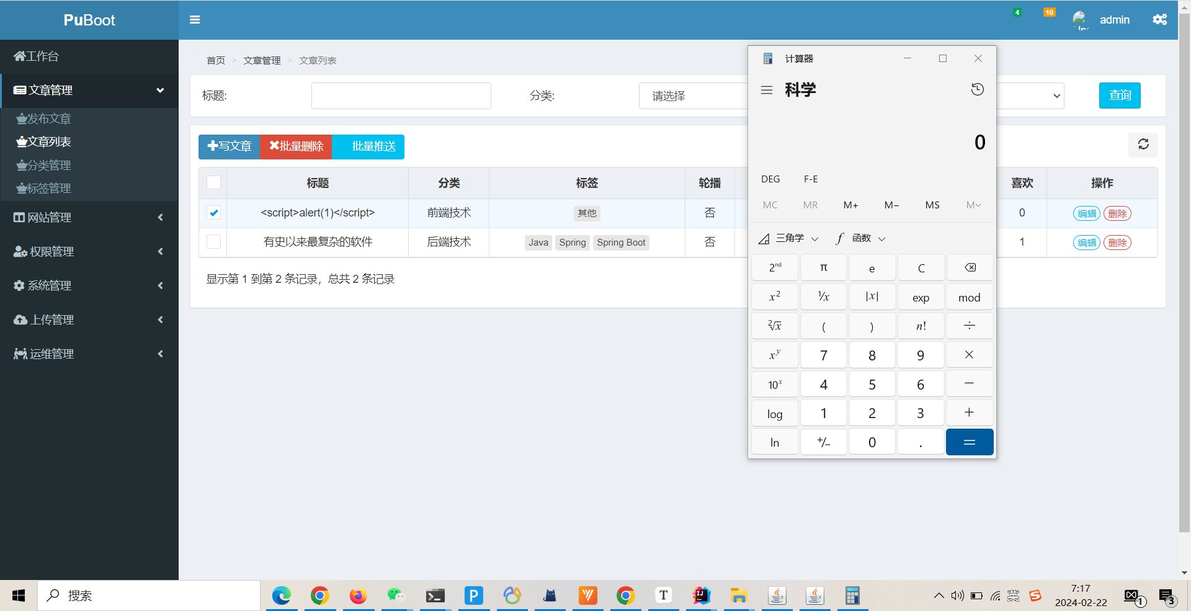Click the Windows Start button
The image size is (1191, 611).
pyautogui.click(x=19, y=595)
